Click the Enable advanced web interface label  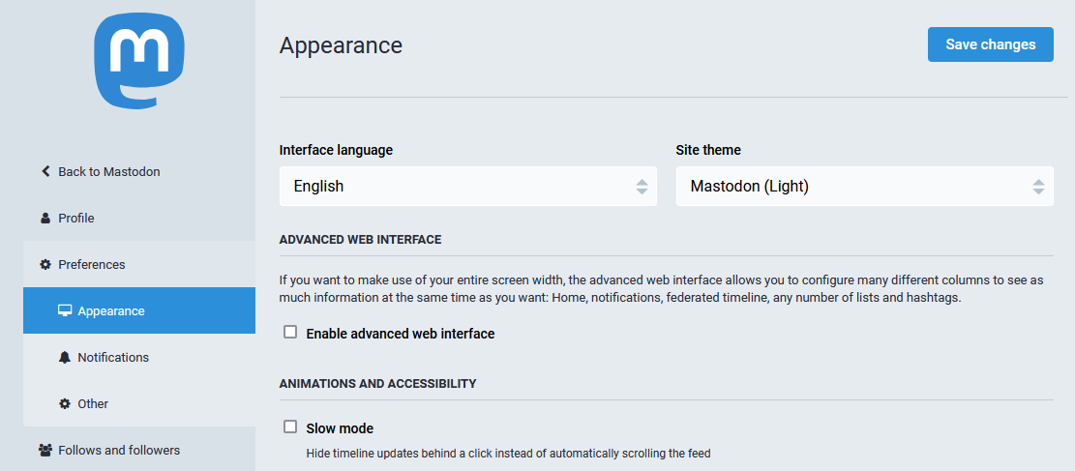click(401, 334)
